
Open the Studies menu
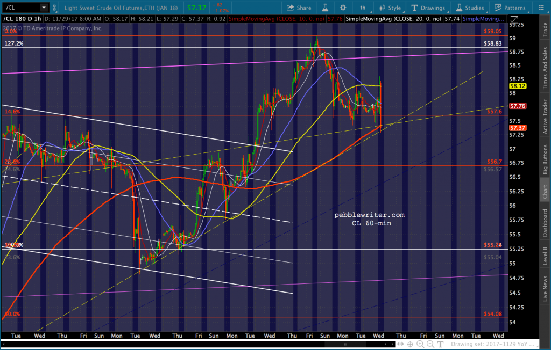click(470, 8)
